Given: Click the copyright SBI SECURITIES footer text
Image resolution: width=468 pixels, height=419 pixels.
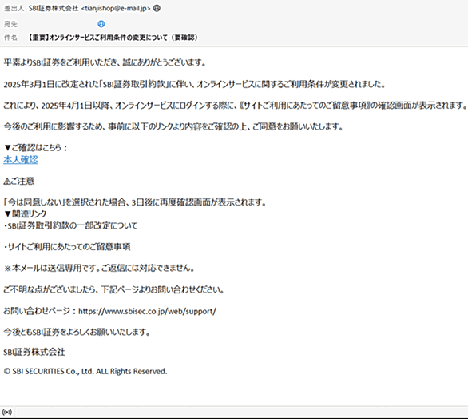Looking at the screenshot, I should (x=85, y=372).
